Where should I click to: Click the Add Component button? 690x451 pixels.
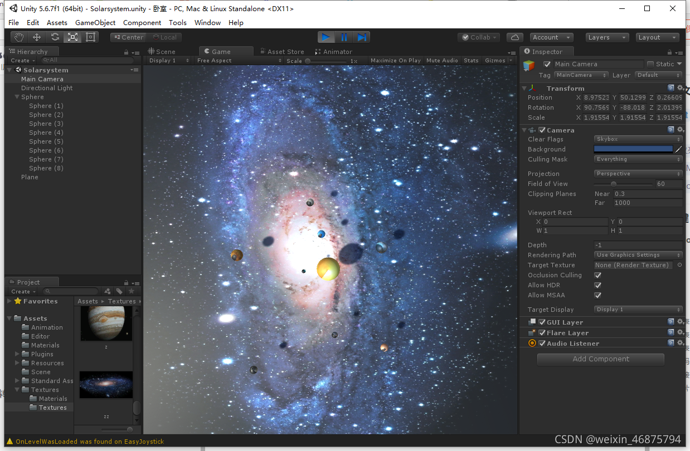[601, 359]
